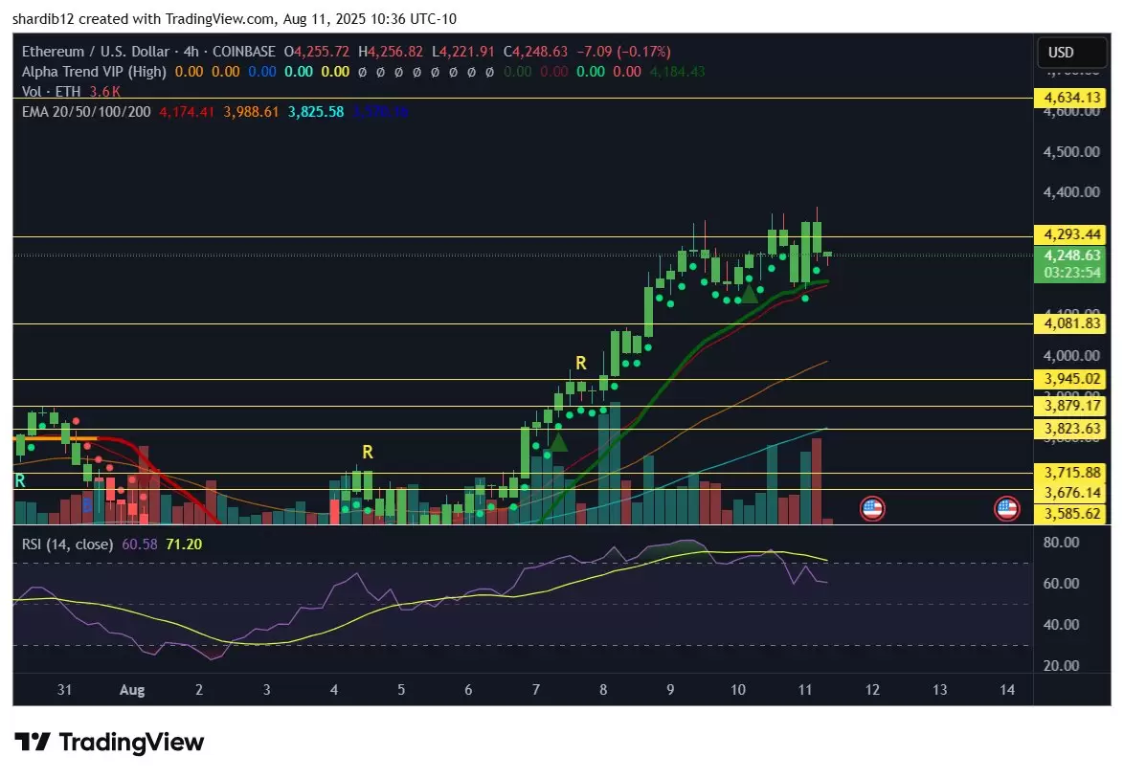Open the USD currency selector
The height and width of the screenshot is (778, 1124).
[x=1061, y=52]
